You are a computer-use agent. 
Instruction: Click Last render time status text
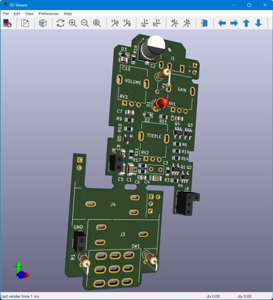(20, 296)
